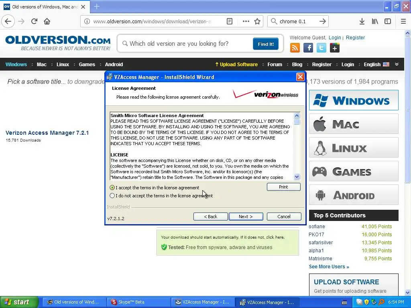Select I accept the terms radio button

coord(112,188)
